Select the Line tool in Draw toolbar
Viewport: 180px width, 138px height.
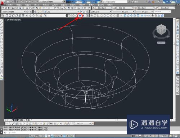pyautogui.click(x=2, y=20)
